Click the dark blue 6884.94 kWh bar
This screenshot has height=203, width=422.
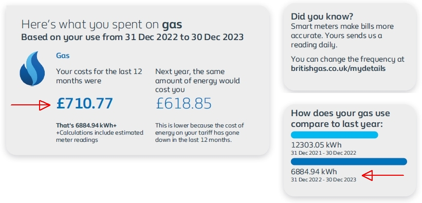(349, 161)
